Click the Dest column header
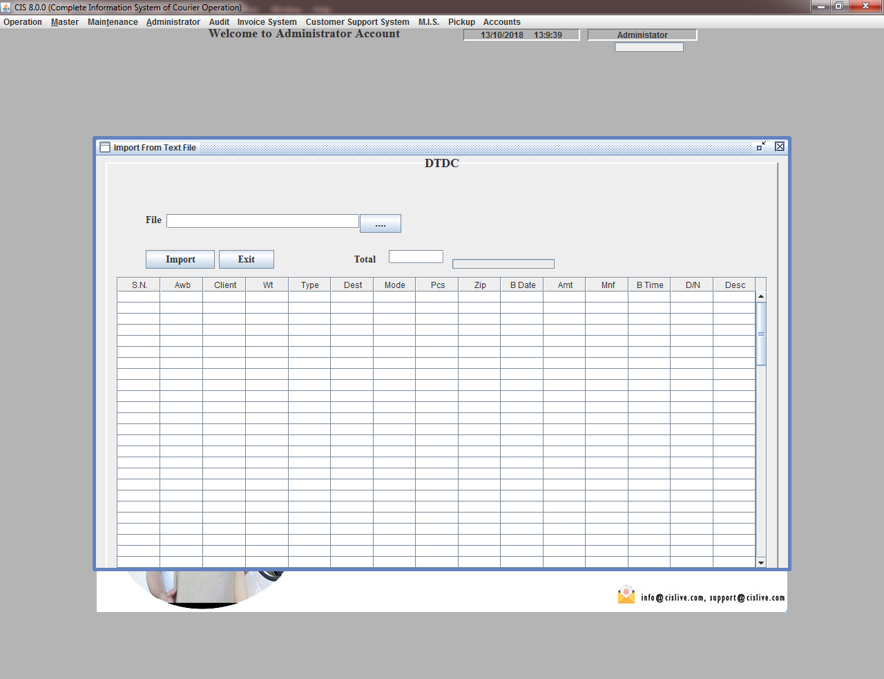Image resolution: width=884 pixels, height=679 pixels. pos(353,285)
